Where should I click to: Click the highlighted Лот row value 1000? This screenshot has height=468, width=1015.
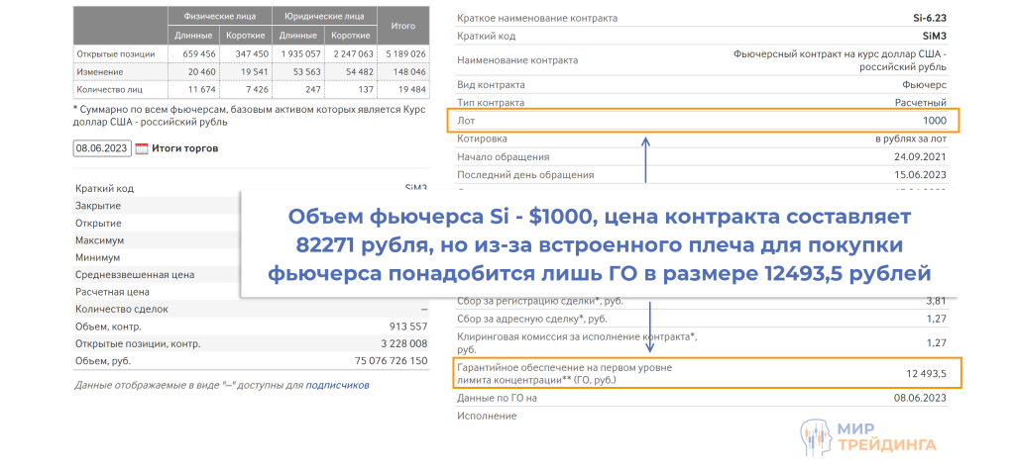coord(932,122)
